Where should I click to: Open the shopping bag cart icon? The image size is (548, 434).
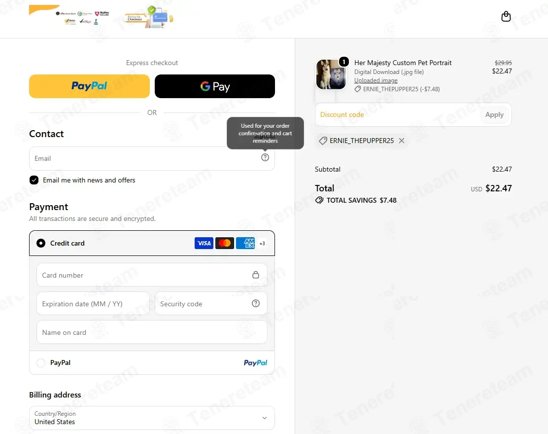(x=506, y=16)
